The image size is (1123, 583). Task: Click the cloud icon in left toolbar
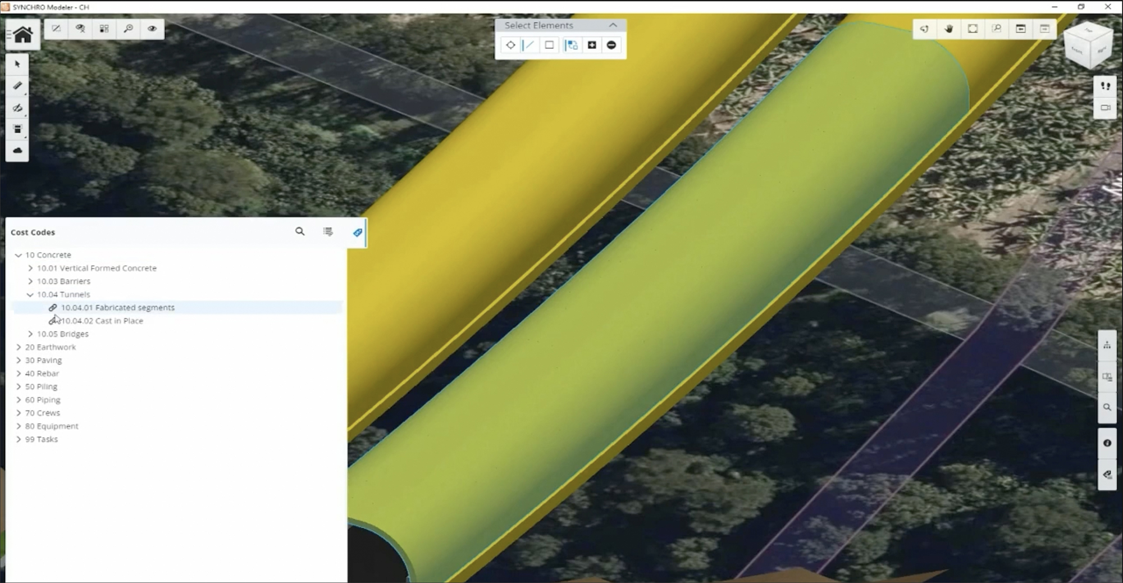click(17, 151)
